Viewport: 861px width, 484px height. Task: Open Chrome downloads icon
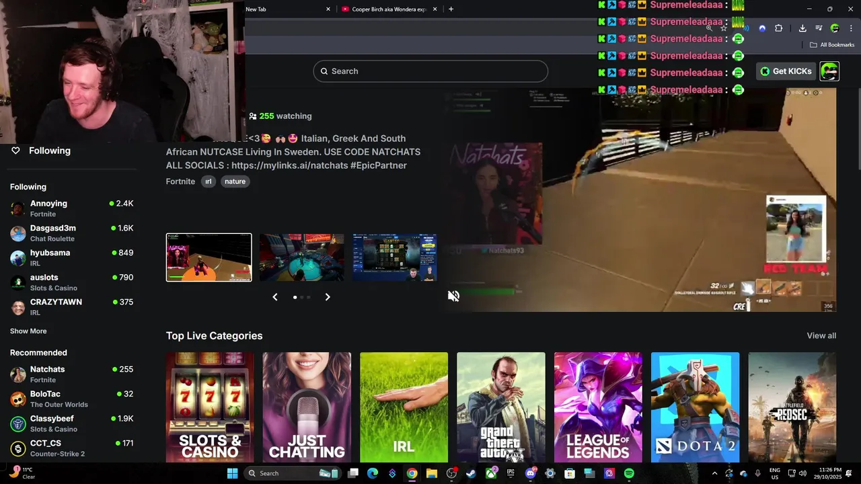tap(802, 28)
